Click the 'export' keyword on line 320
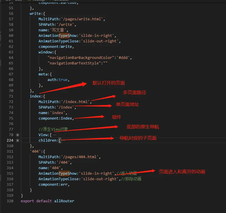 (27, 201)
